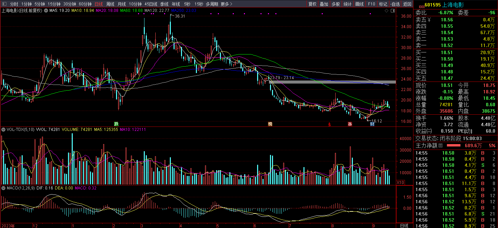Expand the 上海电影 main chart indicator dropdown
Screen dimensions: 498x228
pos(46,10)
